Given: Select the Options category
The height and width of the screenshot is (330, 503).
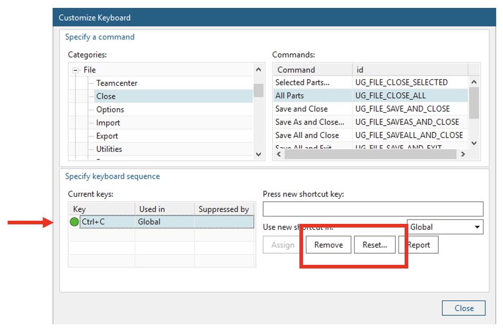Looking at the screenshot, I should [110, 110].
